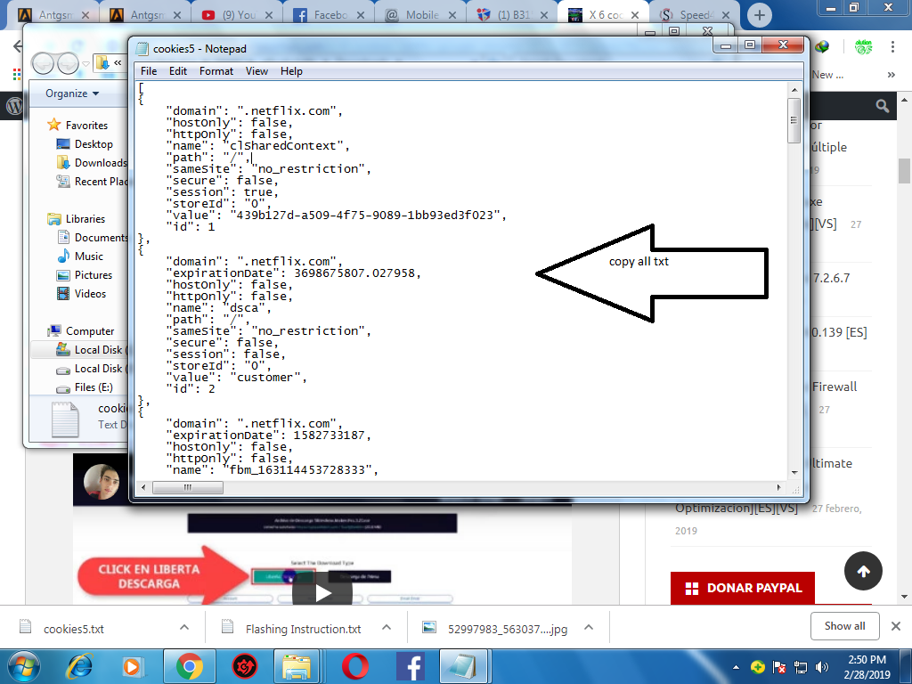Expand Flashing Instruction.txt download options chevron

pos(387,628)
